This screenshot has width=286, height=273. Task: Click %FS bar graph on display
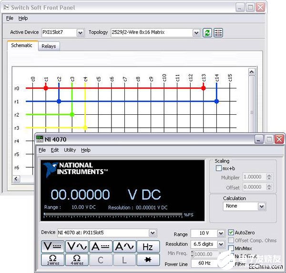tap(113, 215)
